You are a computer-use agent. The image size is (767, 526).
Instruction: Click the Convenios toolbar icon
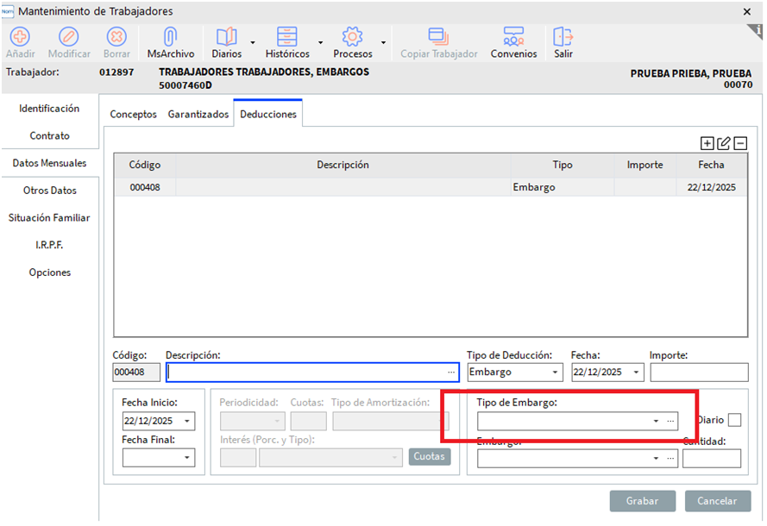point(513,37)
